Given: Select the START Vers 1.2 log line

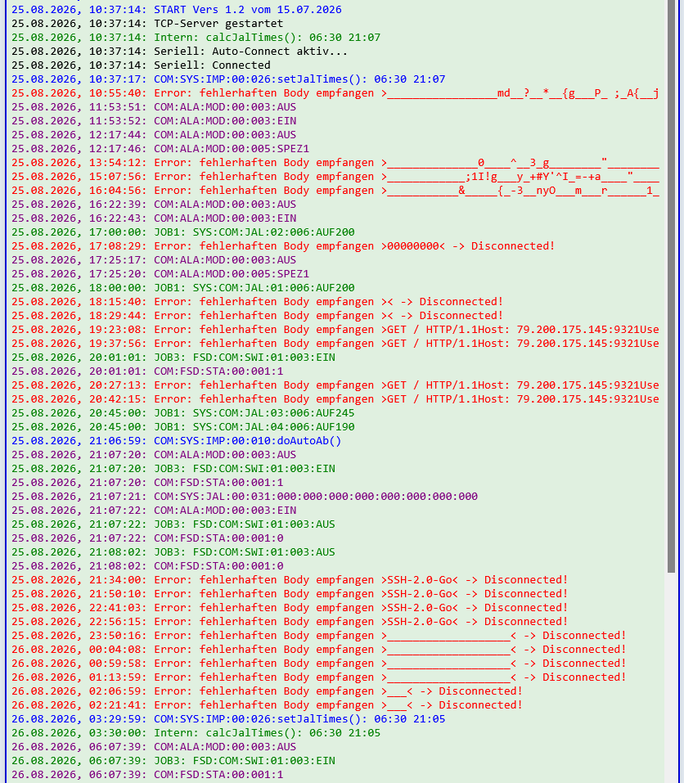Looking at the screenshot, I should [x=177, y=10].
